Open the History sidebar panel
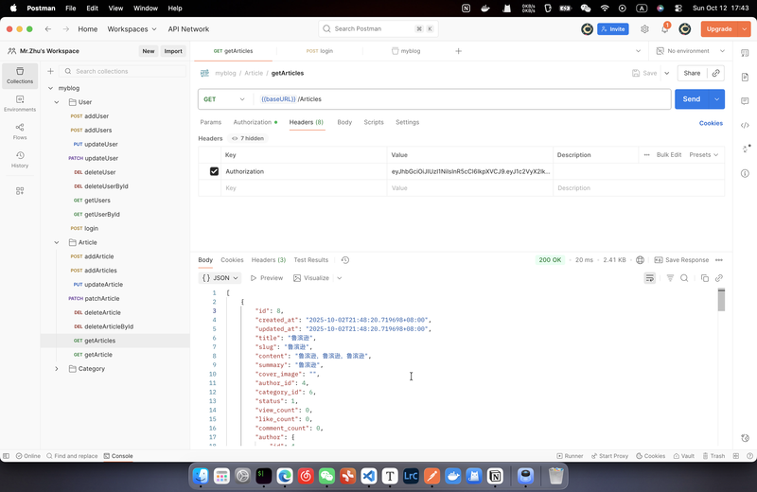 (x=20, y=159)
